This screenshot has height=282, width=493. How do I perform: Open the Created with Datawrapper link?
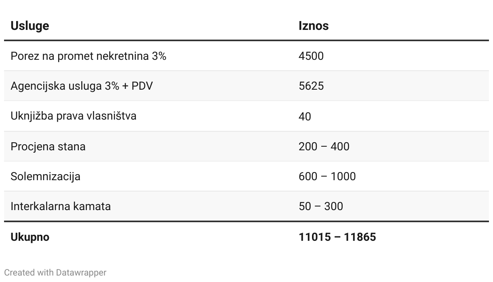coord(55,272)
